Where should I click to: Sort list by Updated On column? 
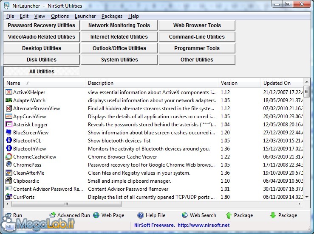(282, 83)
